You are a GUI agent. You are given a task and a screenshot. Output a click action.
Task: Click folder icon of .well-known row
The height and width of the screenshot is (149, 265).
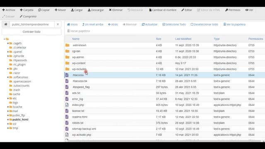[x=67, y=45]
